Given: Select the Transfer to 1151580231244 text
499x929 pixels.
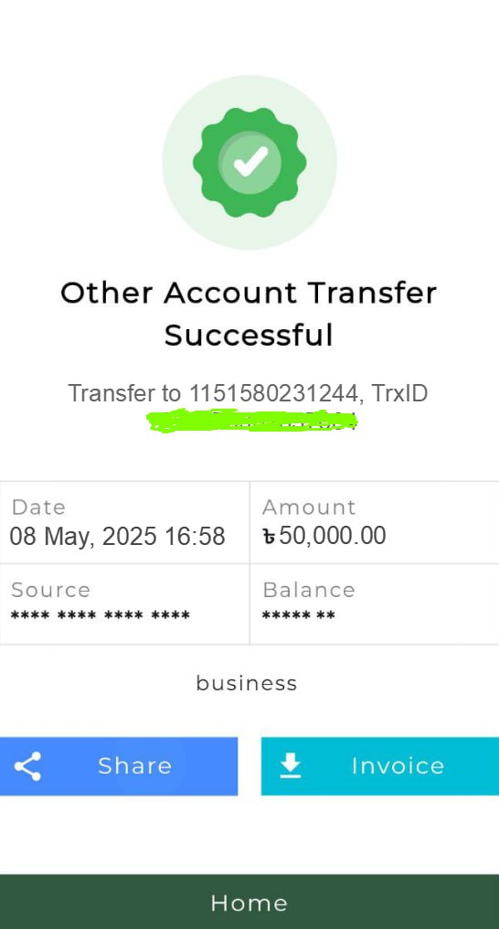Looking at the screenshot, I should pyautogui.click(x=213, y=393).
